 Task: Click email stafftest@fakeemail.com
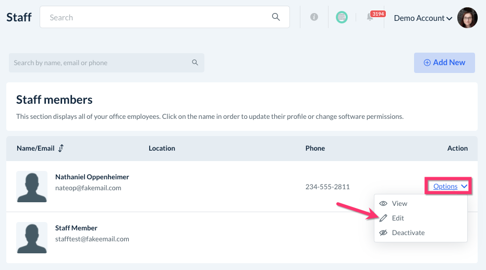[92, 239]
